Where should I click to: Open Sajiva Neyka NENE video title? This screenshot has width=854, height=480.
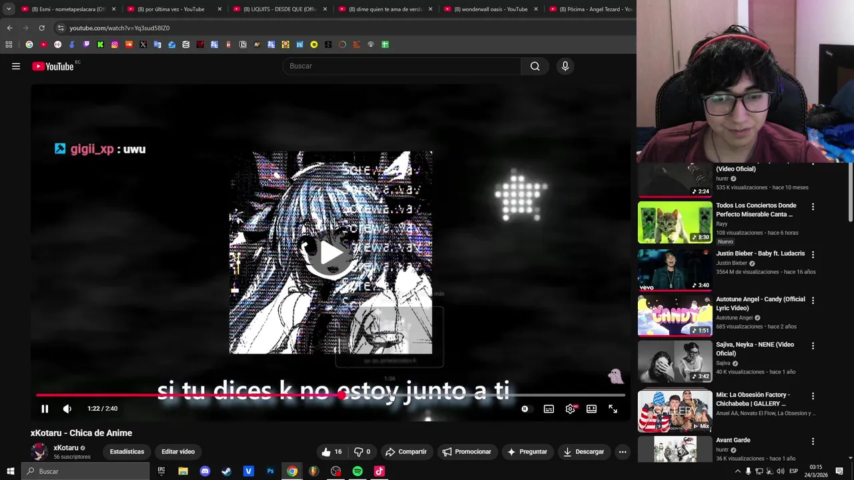(755, 349)
